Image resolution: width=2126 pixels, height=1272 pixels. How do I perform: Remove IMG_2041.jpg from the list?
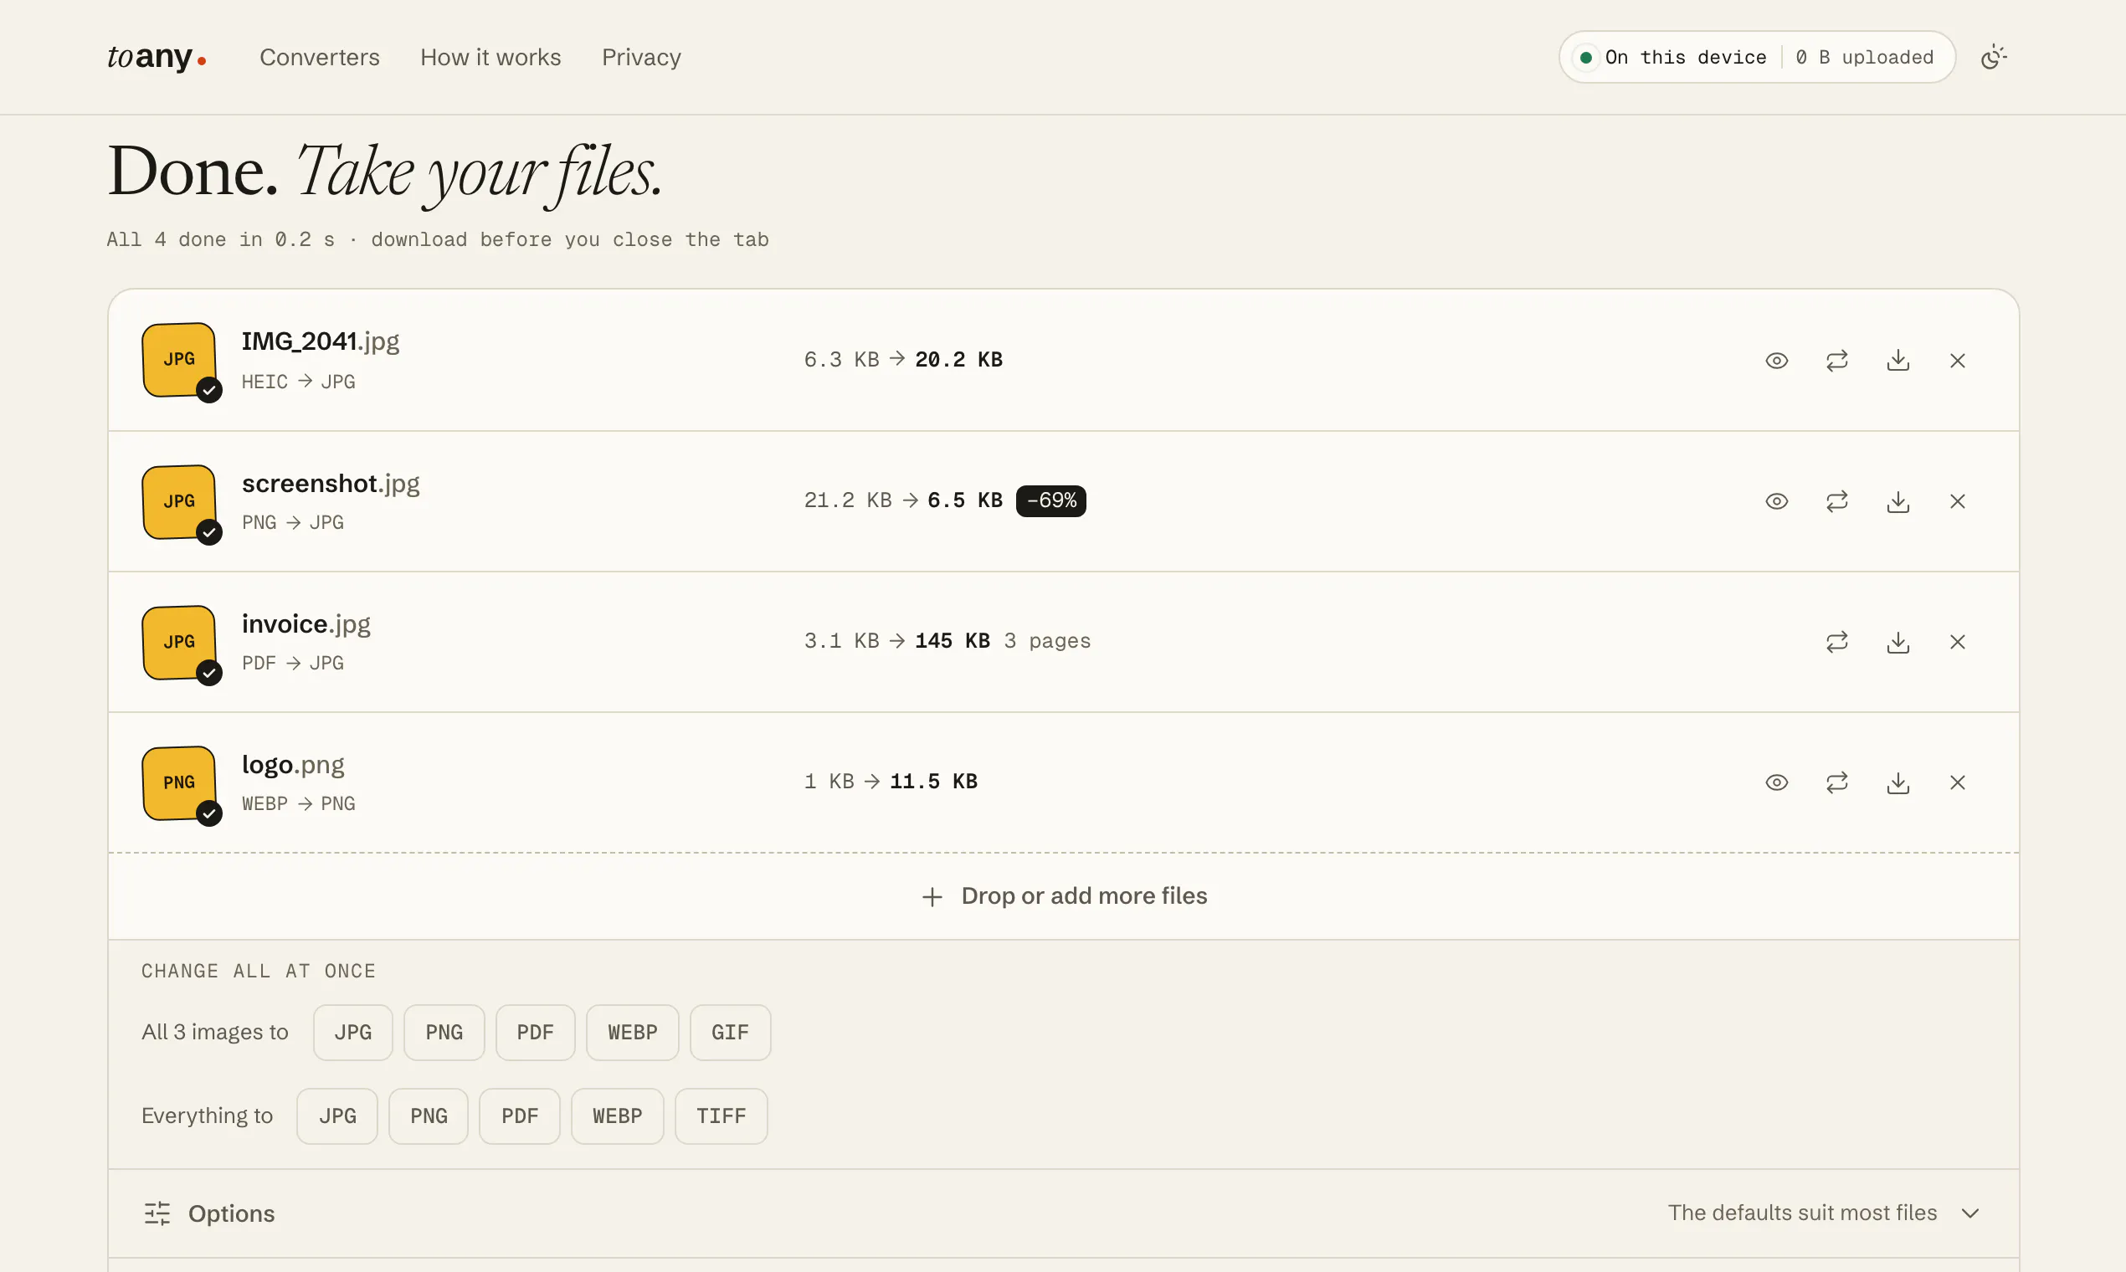(1957, 361)
